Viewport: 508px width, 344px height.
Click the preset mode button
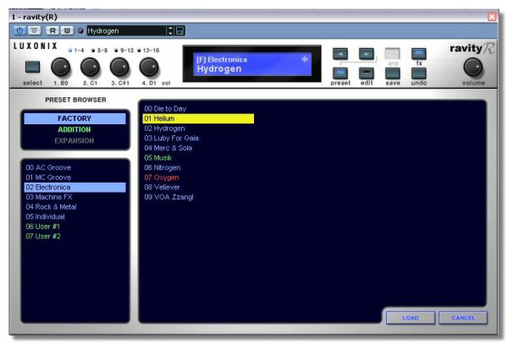[x=340, y=74]
